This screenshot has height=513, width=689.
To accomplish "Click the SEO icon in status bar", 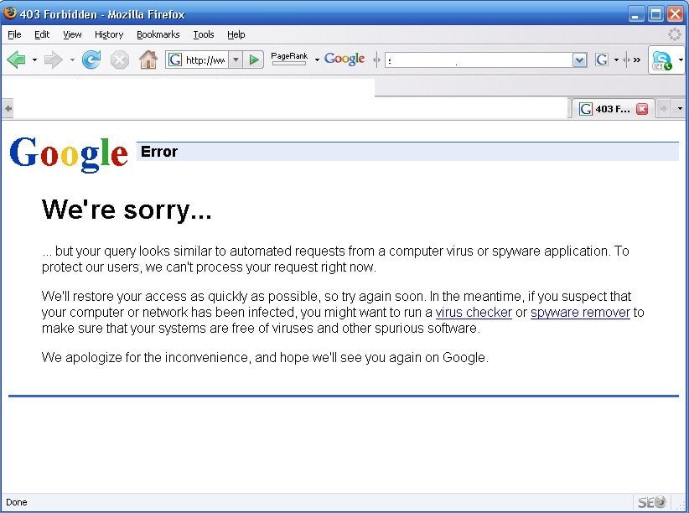I will tap(652, 502).
